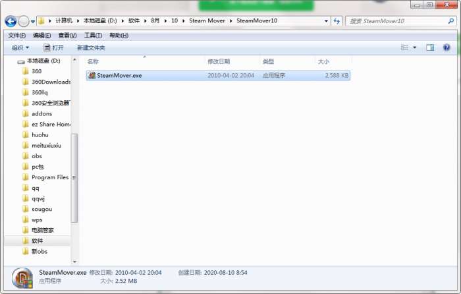
Task: Click the search magnifier icon
Action: click(451, 21)
